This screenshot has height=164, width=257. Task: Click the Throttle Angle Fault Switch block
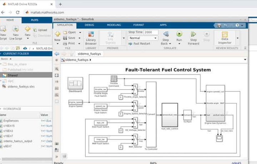[x=100, y=89]
